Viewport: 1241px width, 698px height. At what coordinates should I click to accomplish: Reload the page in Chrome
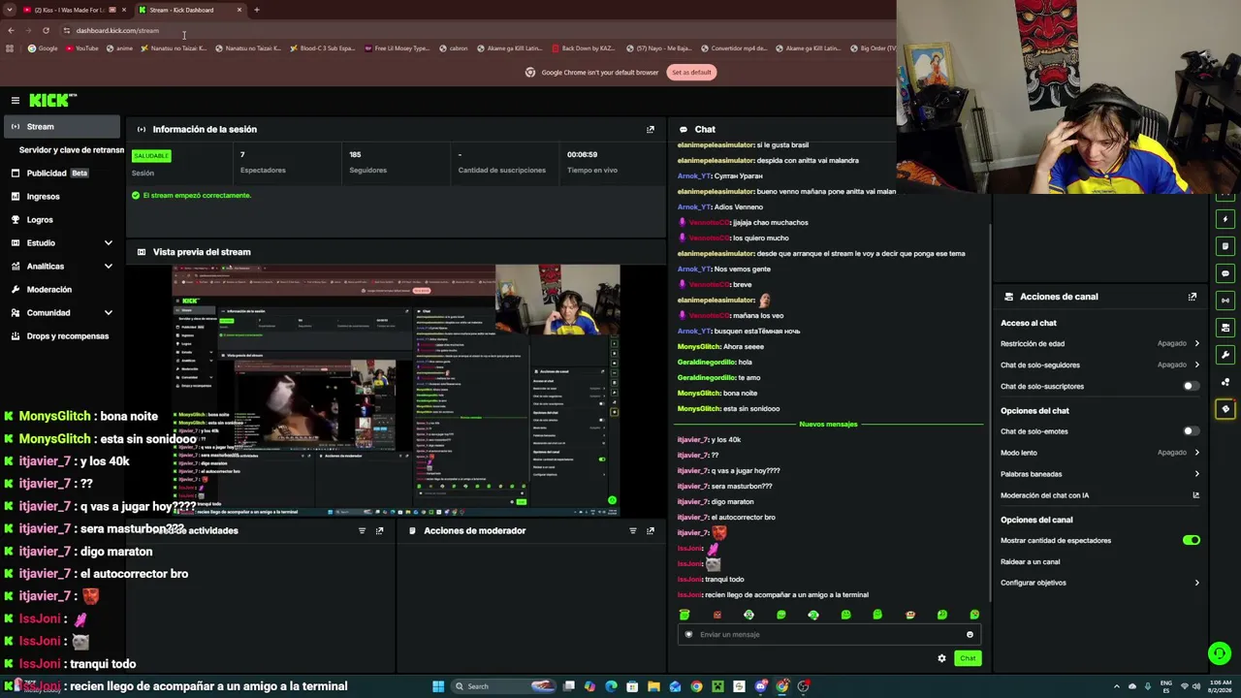[x=46, y=30]
